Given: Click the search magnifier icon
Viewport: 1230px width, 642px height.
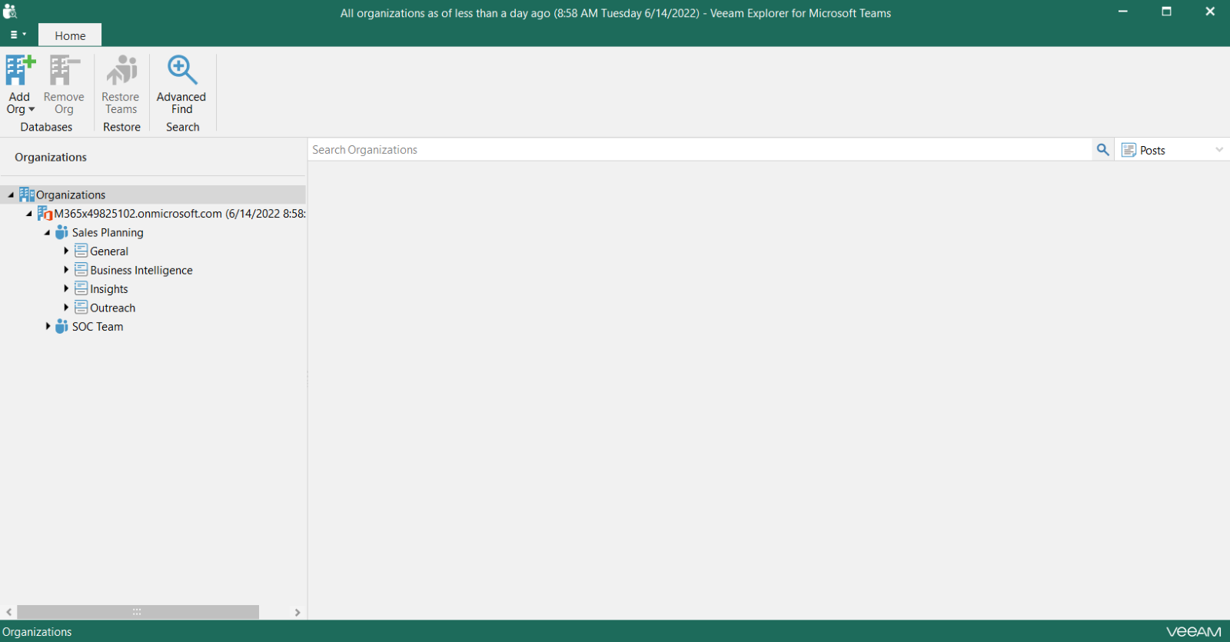Looking at the screenshot, I should click(x=1102, y=150).
